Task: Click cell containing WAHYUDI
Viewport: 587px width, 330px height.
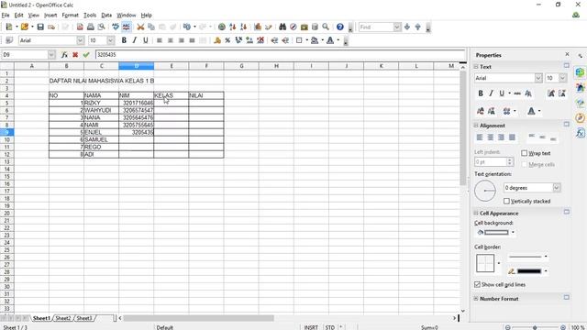Action: tap(101, 110)
